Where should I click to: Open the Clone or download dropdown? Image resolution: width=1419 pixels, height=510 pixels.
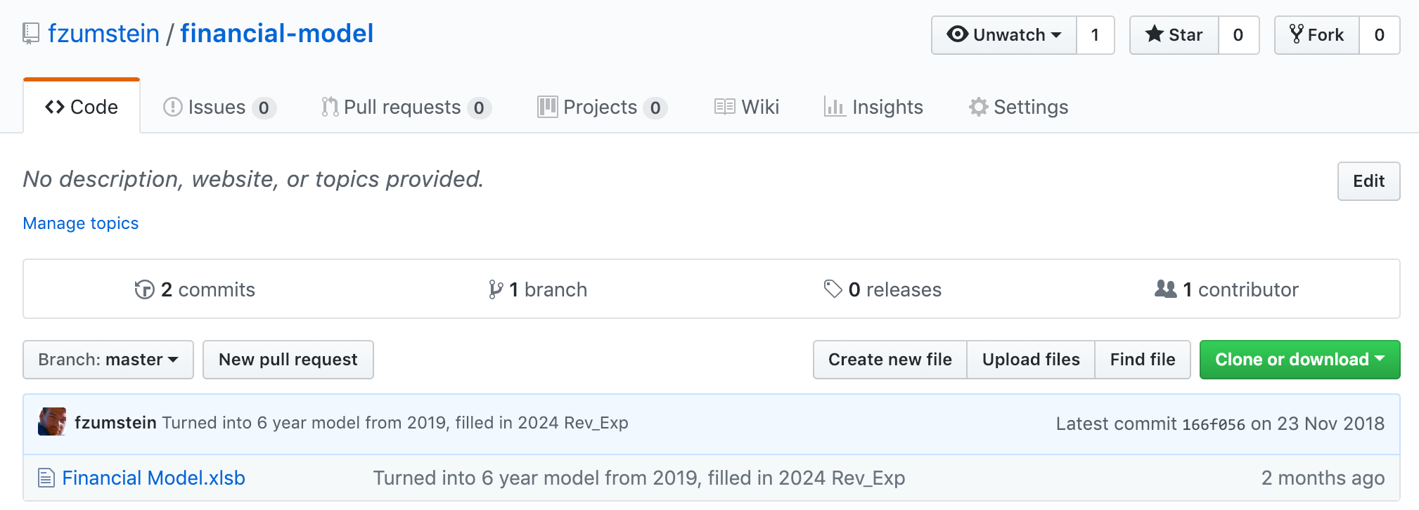pyautogui.click(x=1299, y=360)
